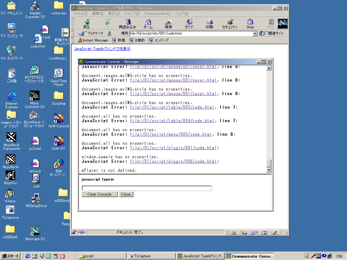Viewport: 347px width, 260px height.
Task: Open table/003/code.html error link
Action: 172,107
